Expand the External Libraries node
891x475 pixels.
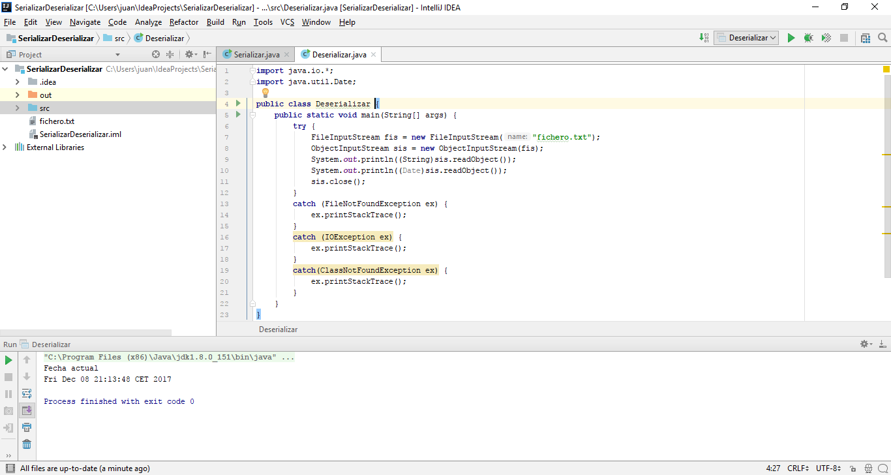tap(5, 147)
